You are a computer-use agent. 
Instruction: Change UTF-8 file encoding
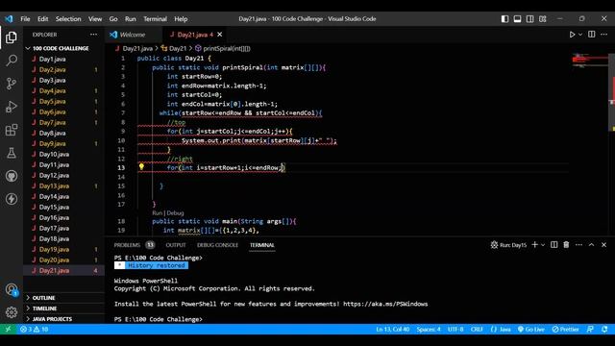click(455, 329)
